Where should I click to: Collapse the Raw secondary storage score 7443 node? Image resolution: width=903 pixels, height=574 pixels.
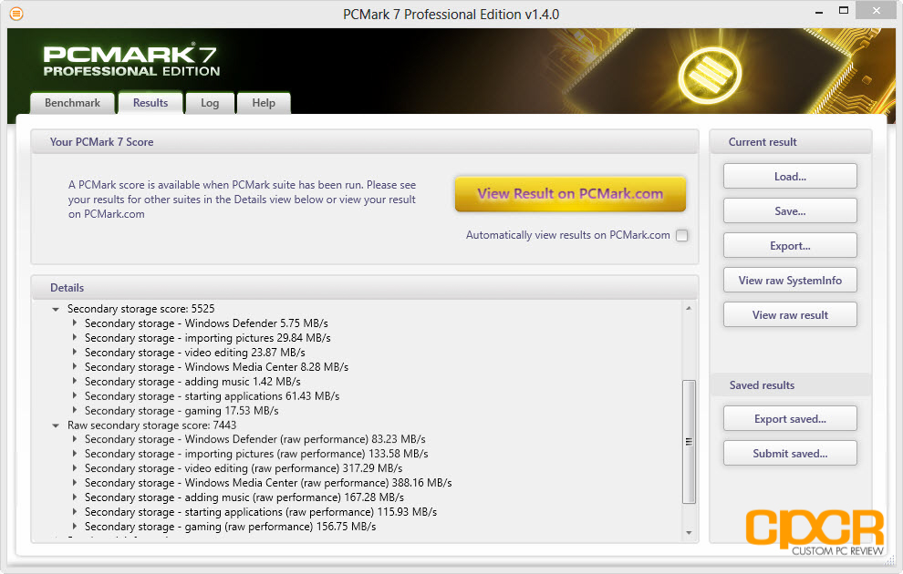pyautogui.click(x=56, y=425)
